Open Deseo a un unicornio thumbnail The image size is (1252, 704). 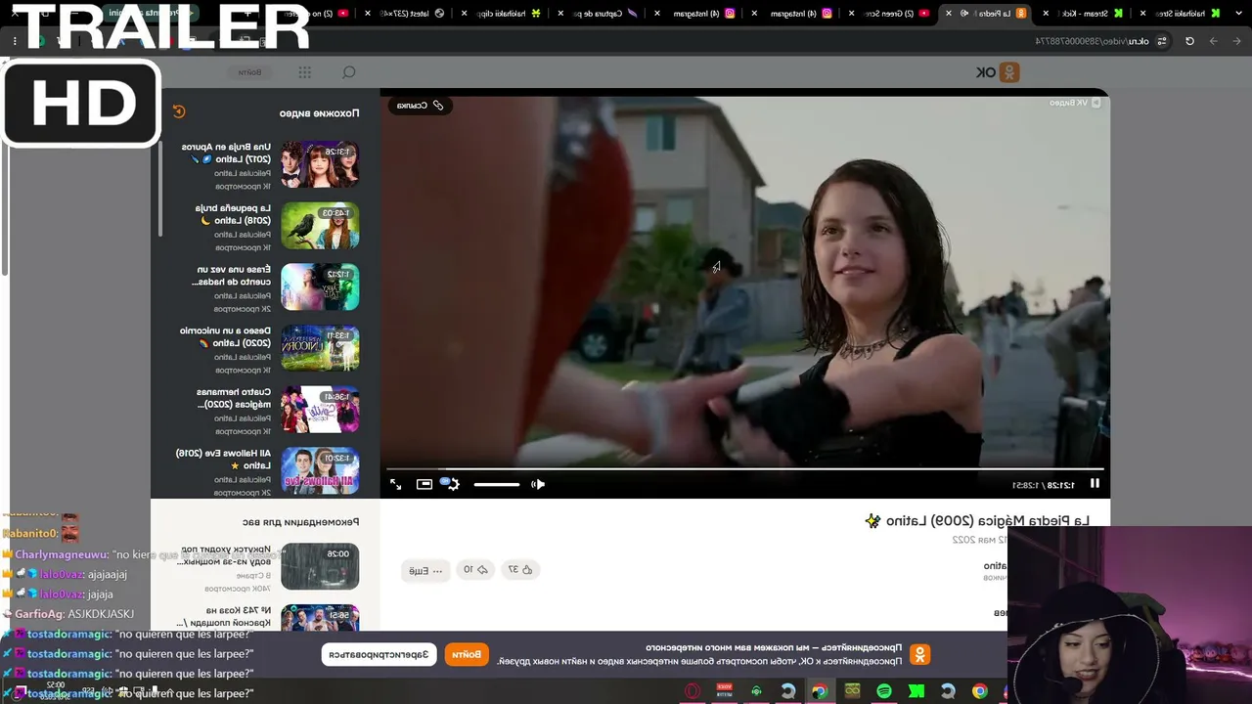(x=320, y=348)
